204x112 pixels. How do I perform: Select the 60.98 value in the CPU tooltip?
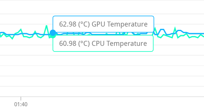[x=67, y=44]
